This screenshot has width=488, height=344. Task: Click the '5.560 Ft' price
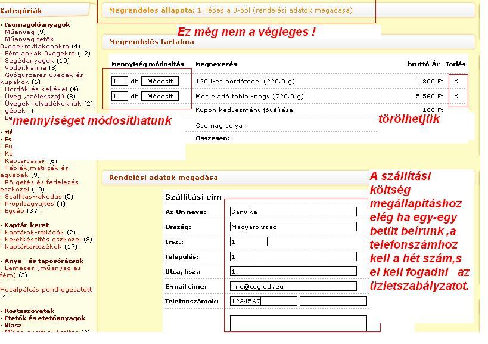pyautogui.click(x=430, y=96)
